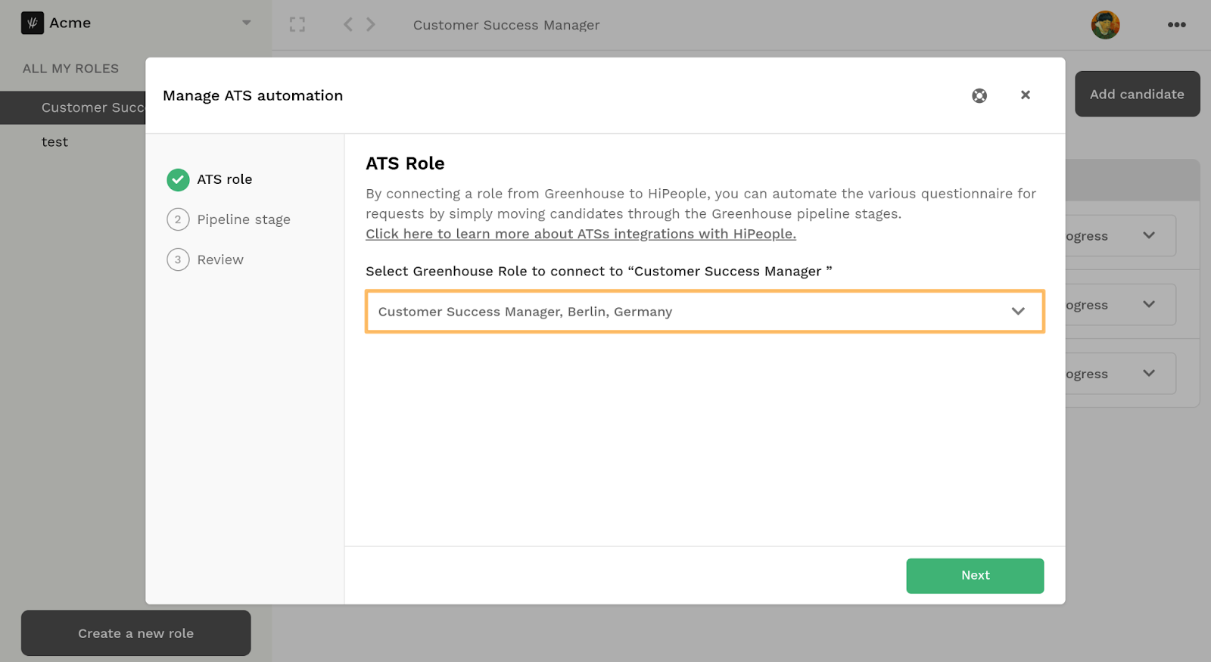
Task: Open the three-dot more options menu
Action: (1176, 25)
